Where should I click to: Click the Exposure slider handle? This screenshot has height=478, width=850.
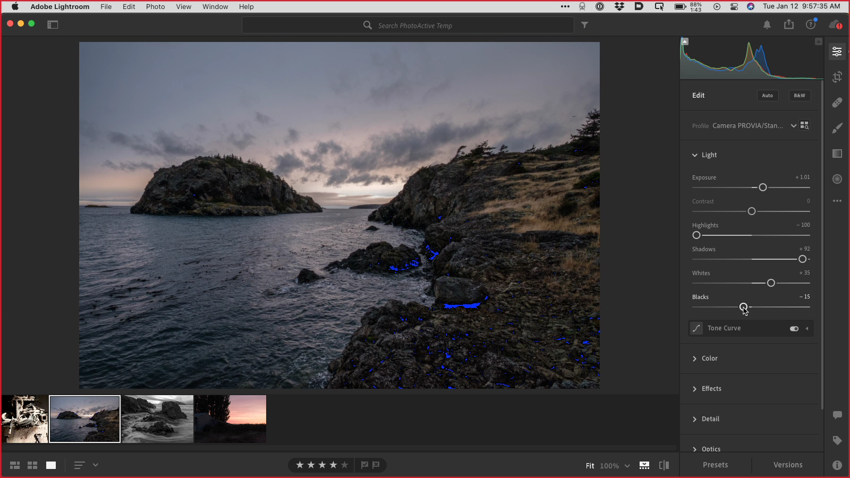pos(763,187)
